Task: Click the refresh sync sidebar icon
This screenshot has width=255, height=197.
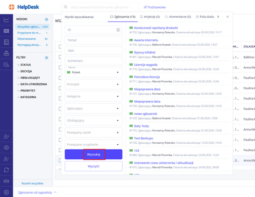Action: click(x=6, y=170)
